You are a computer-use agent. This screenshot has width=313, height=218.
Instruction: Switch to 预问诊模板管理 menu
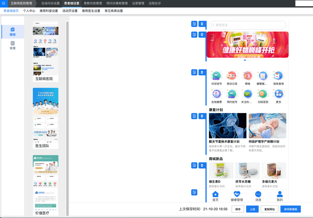[117, 3]
